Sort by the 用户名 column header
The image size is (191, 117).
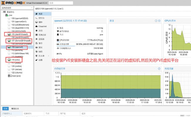coord(69,113)
